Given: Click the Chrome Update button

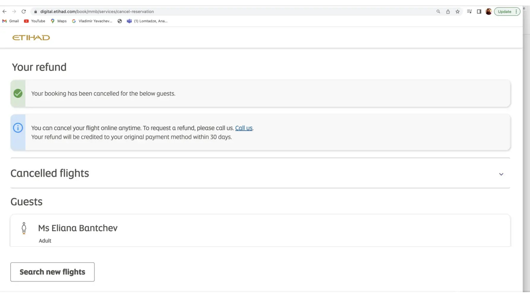Looking at the screenshot, I should pos(504,12).
